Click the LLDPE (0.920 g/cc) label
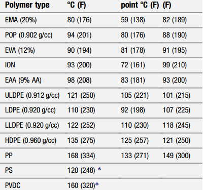Image resolution: width=203 pixels, height=190 pixels. coord(32,125)
